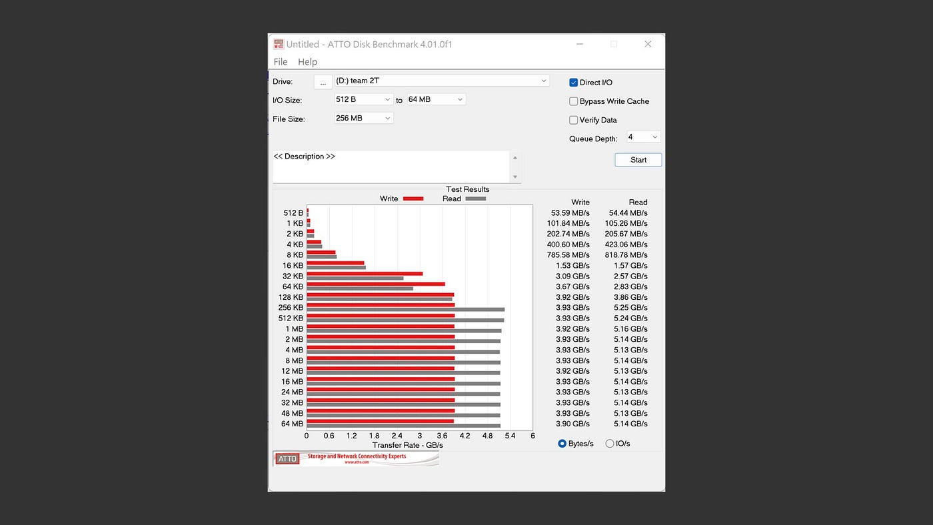Click the 32 KB red write bar

pyautogui.click(x=365, y=273)
